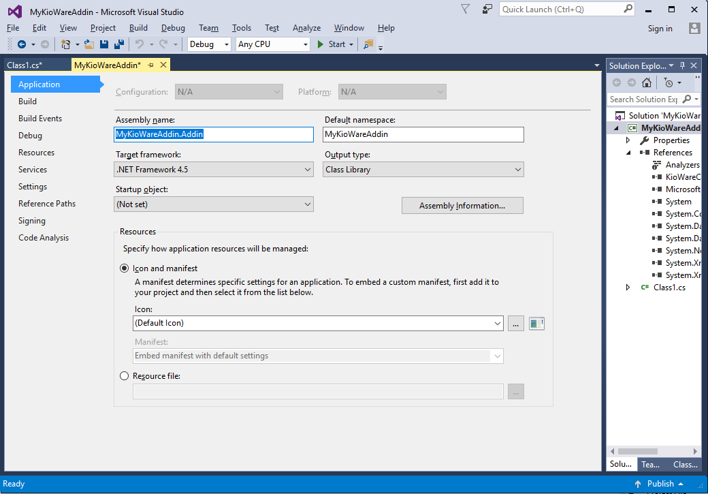The width and height of the screenshot is (708, 494).
Task: Click the pin icon on MyKioWareAddin tab
Action: 151,65
